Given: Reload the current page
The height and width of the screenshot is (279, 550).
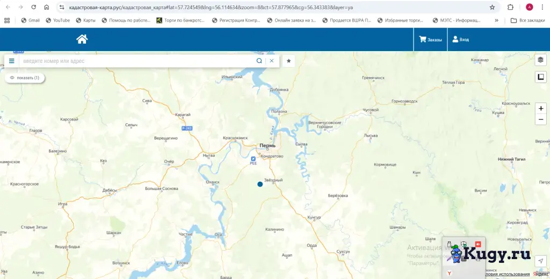Looking at the screenshot, I should click(34, 7).
